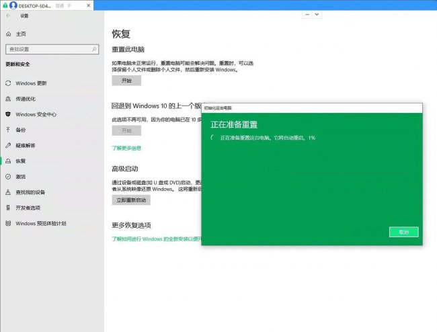Click 取消 in reset dialog

point(404,232)
